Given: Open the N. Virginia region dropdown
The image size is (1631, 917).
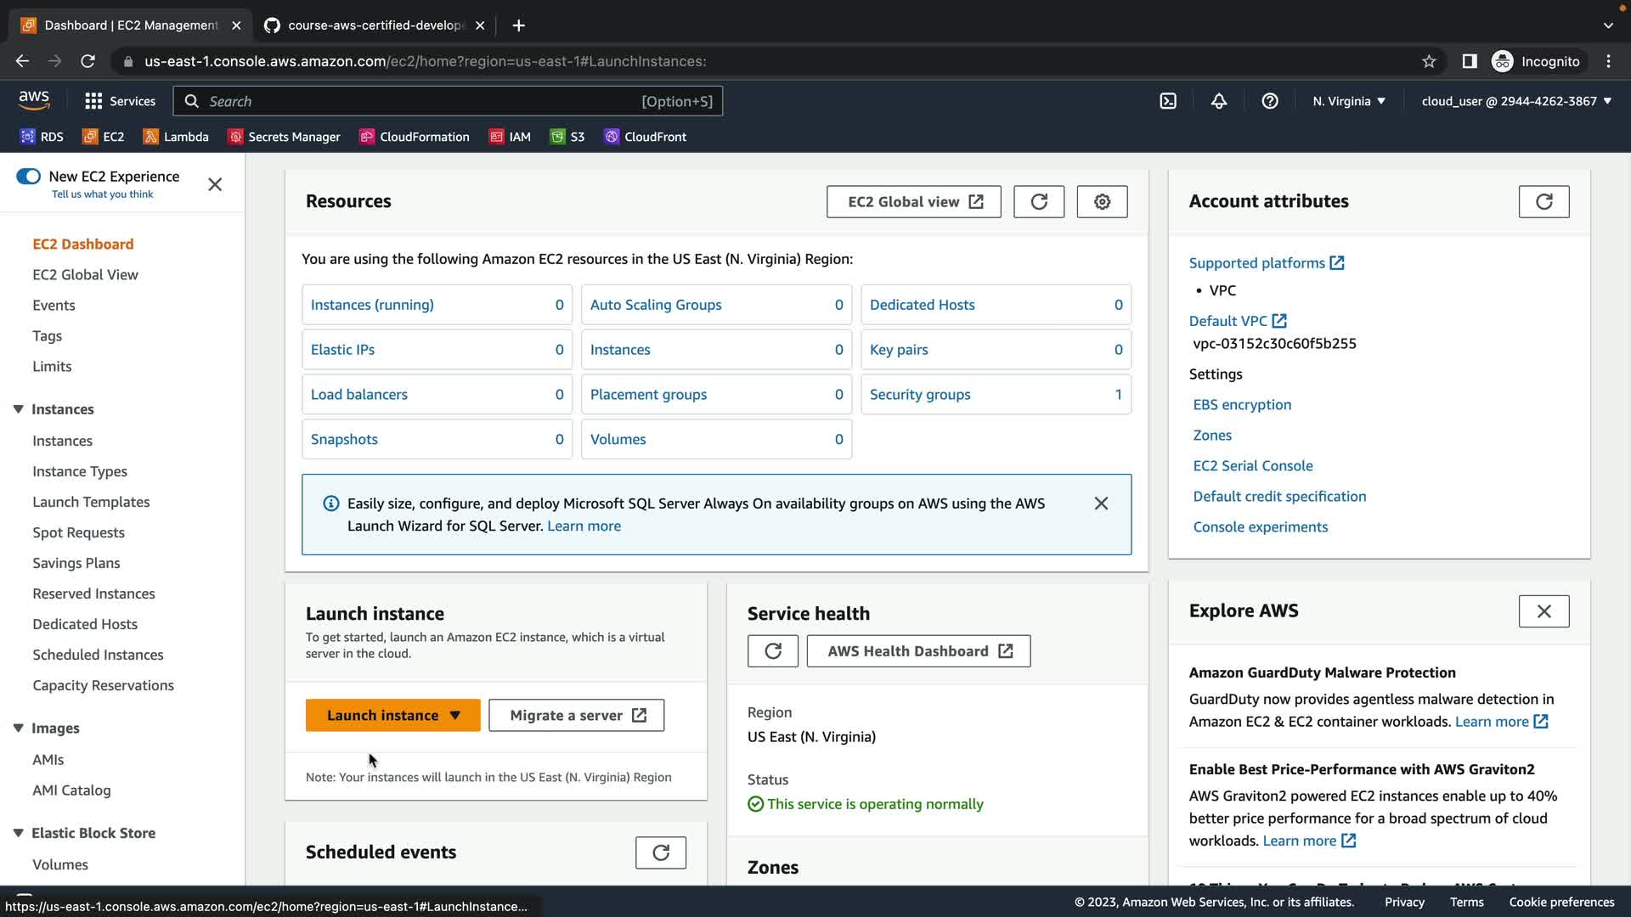Looking at the screenshot, I should (x=1348, y=101).
